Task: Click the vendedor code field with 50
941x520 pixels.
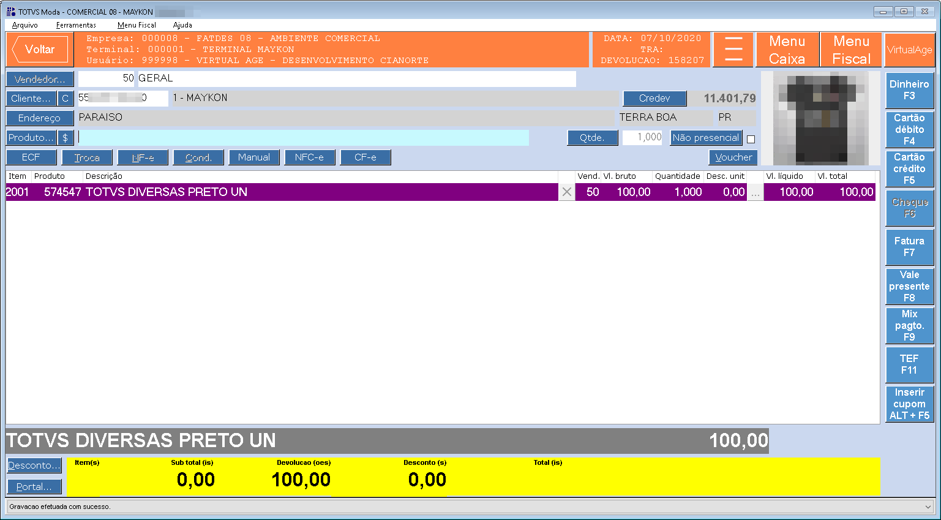Action: (107, 78)
